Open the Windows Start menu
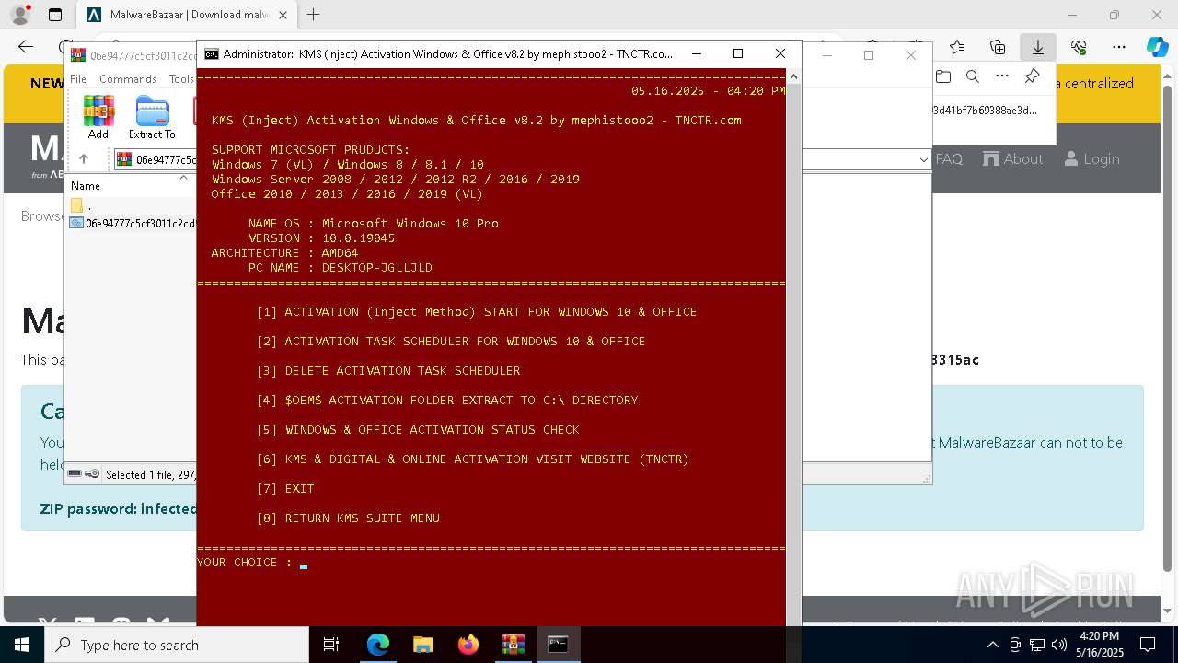 (22, 645)
